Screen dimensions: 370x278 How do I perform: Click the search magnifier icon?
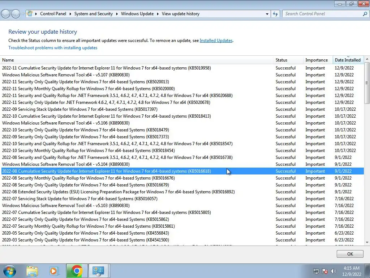(365, 14)
